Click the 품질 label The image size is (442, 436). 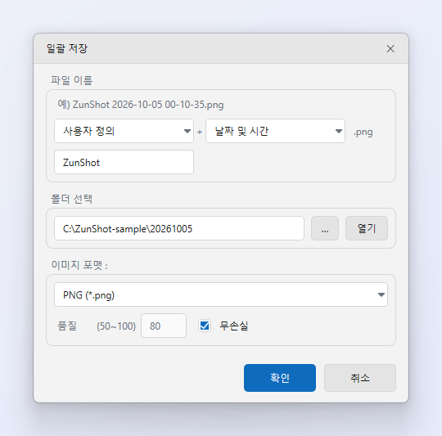(x=67, y=326)
